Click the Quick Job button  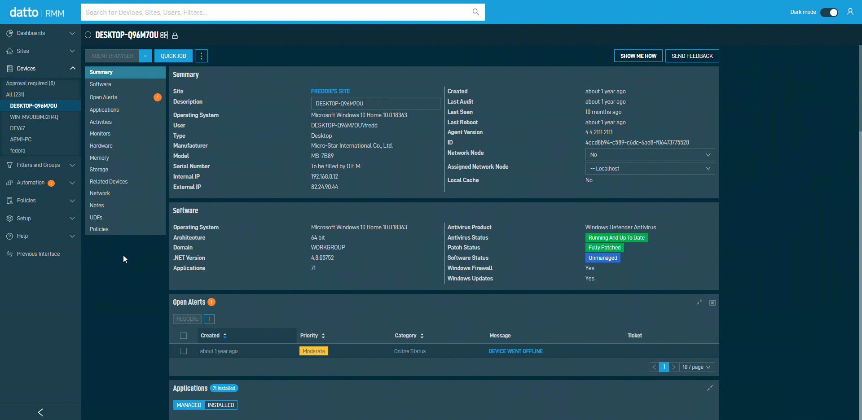tap(173, 56)
